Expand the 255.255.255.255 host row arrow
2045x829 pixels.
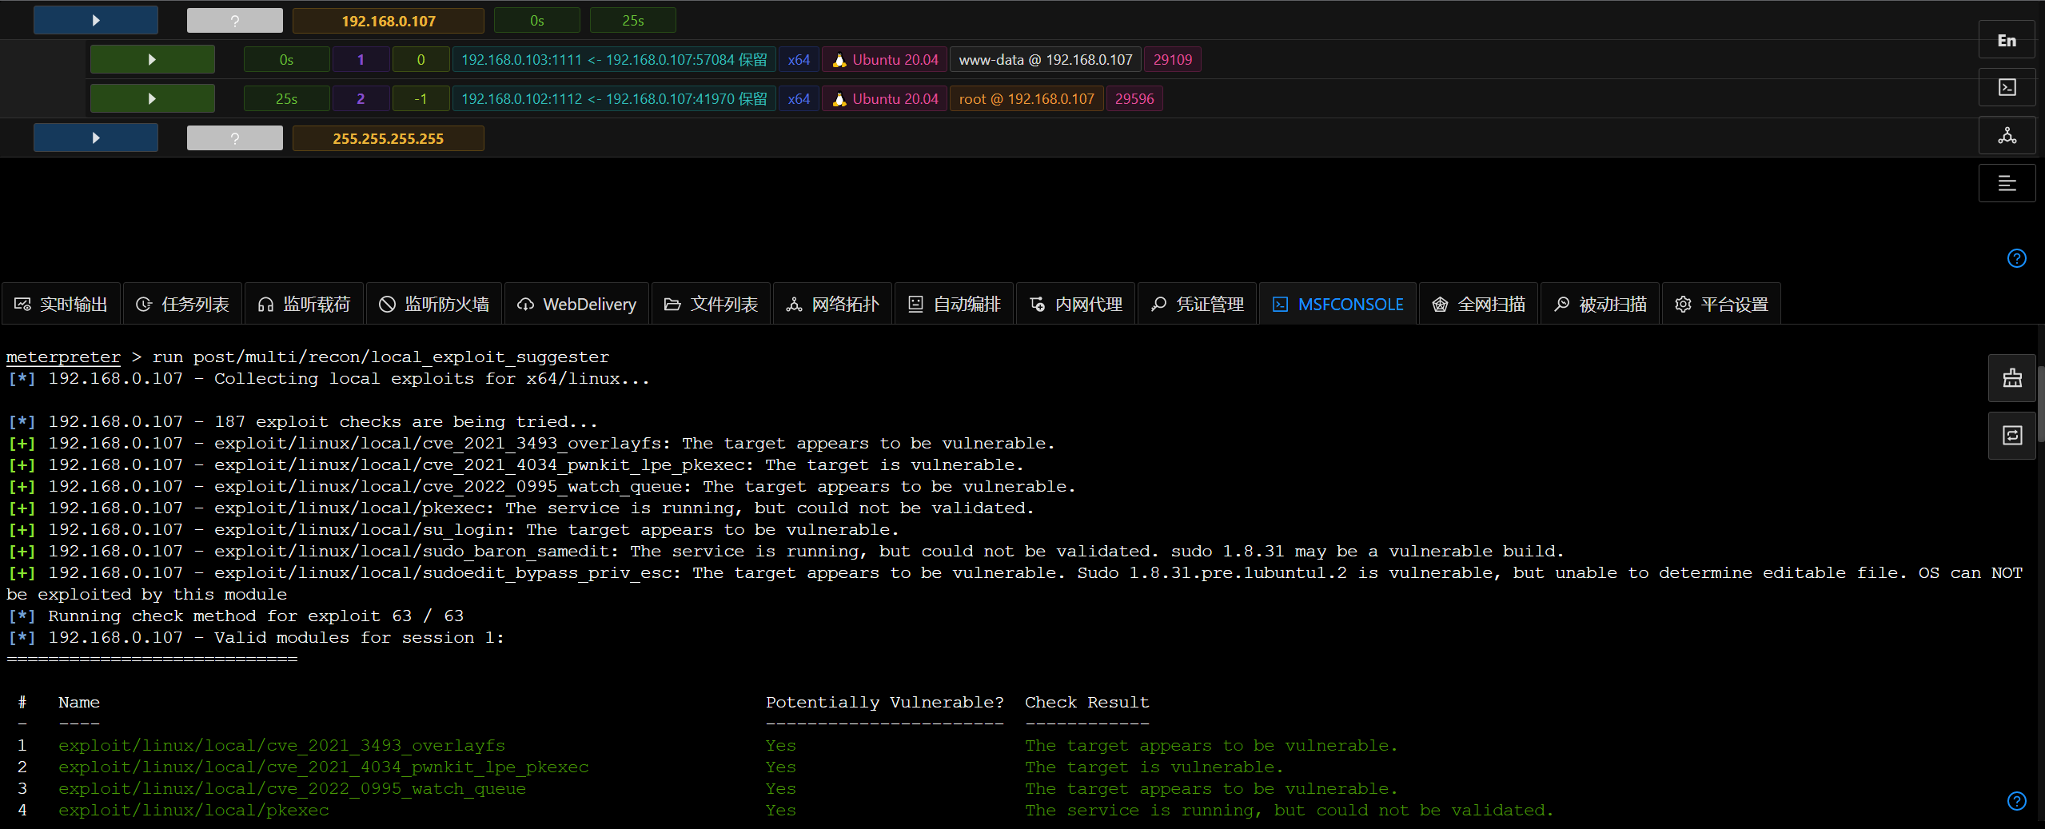[96, 138]
